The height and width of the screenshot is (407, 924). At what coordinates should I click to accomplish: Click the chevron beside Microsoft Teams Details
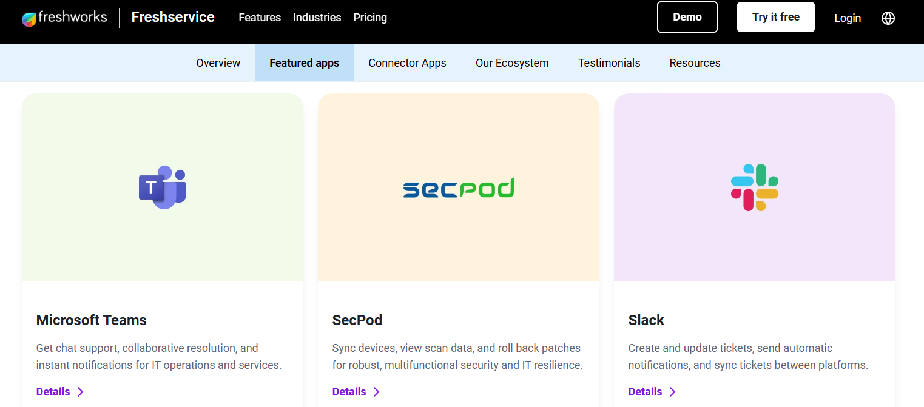pos(80,392)
